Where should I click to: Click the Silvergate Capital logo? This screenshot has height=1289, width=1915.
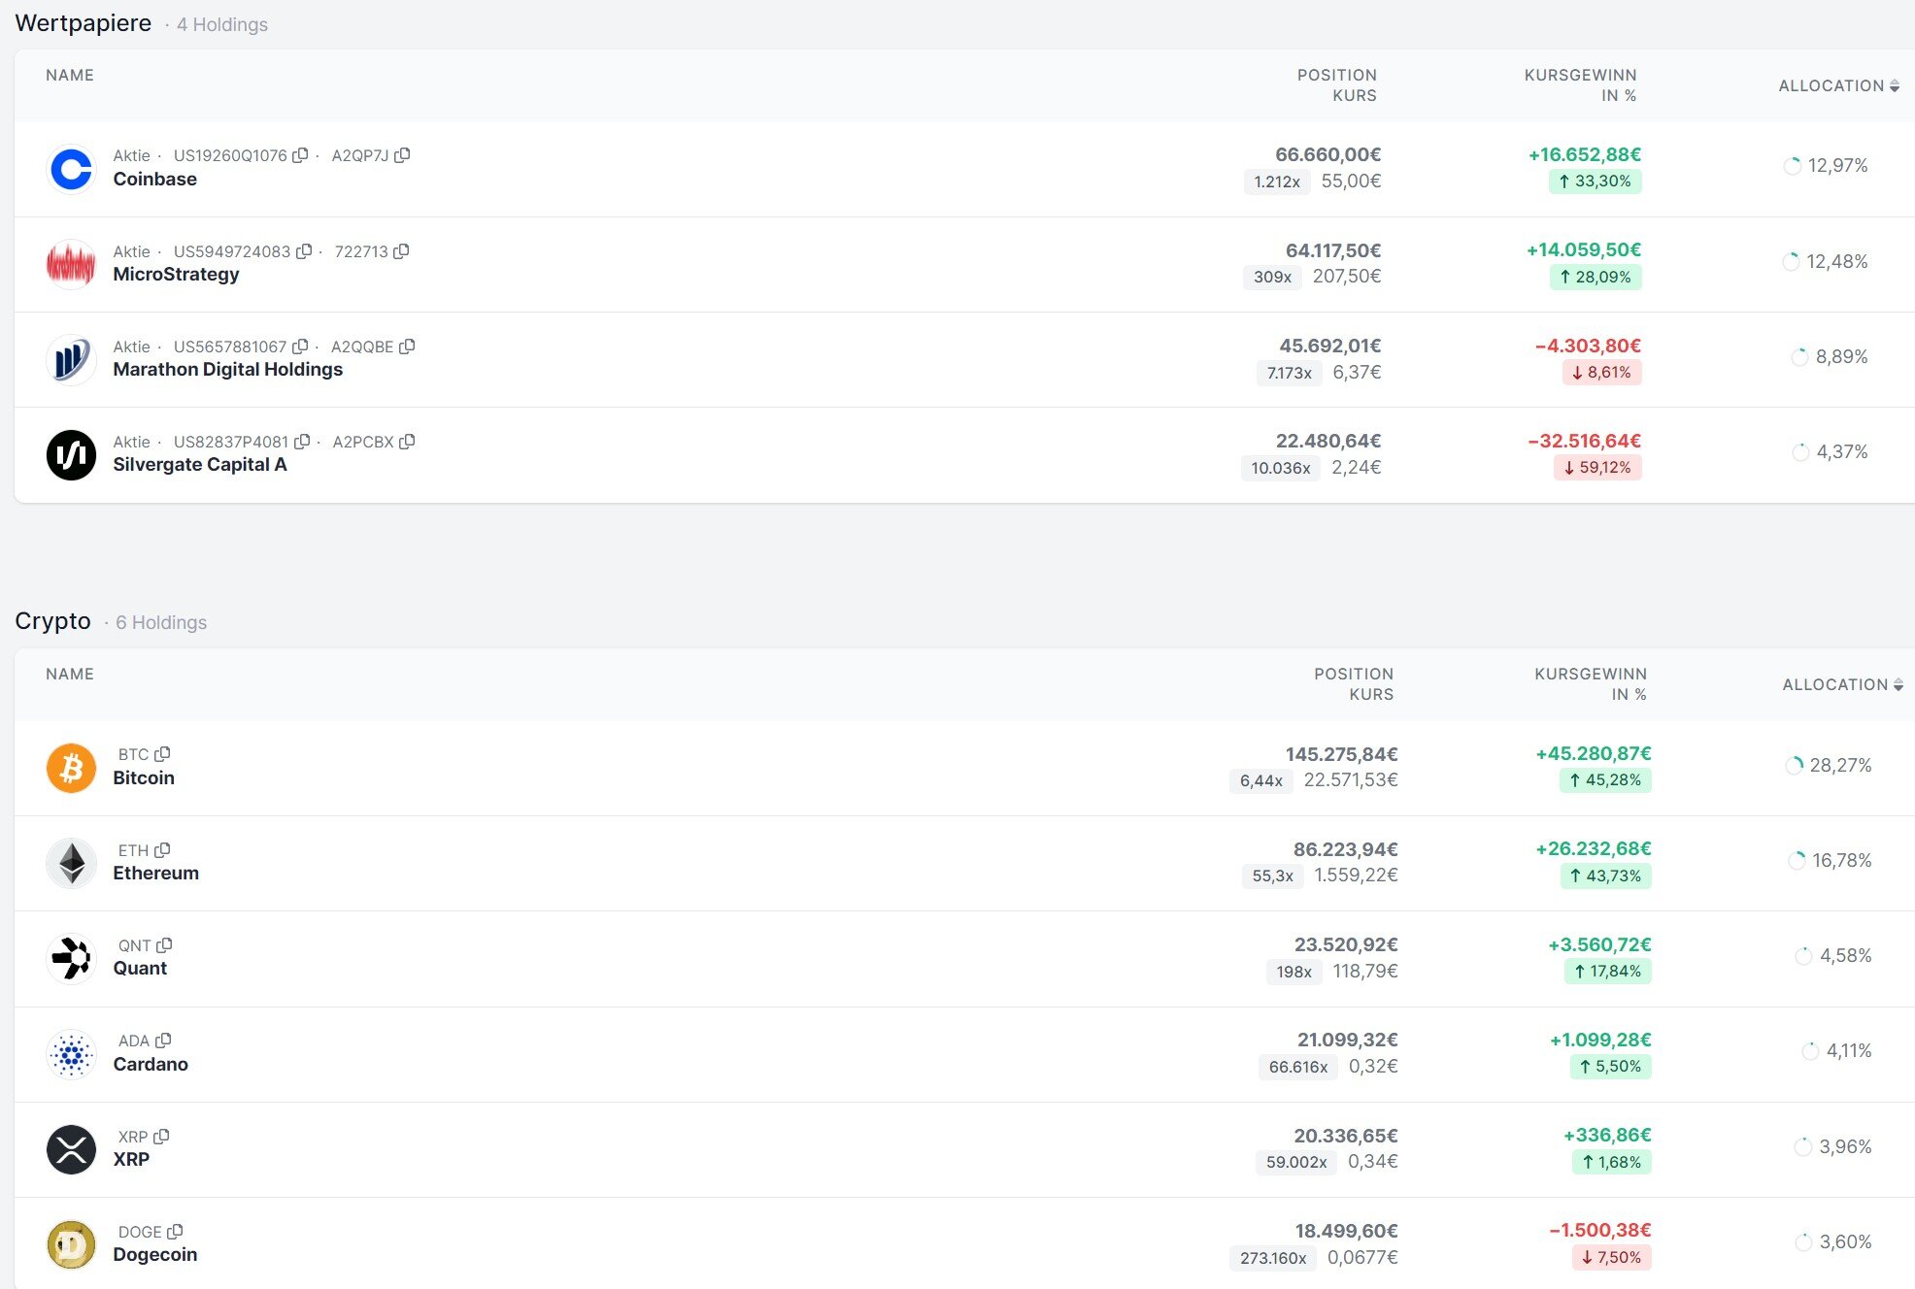(x=71, y=454)
